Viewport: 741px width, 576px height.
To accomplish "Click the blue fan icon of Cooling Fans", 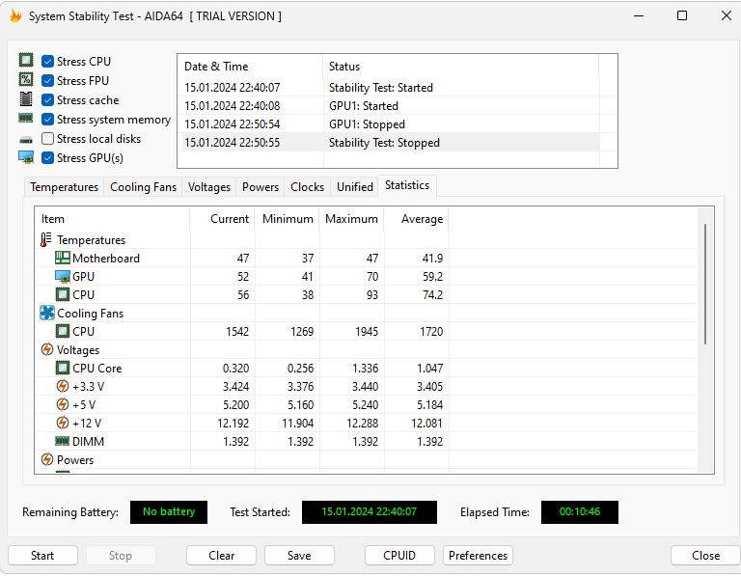I will tap(47, 313).
